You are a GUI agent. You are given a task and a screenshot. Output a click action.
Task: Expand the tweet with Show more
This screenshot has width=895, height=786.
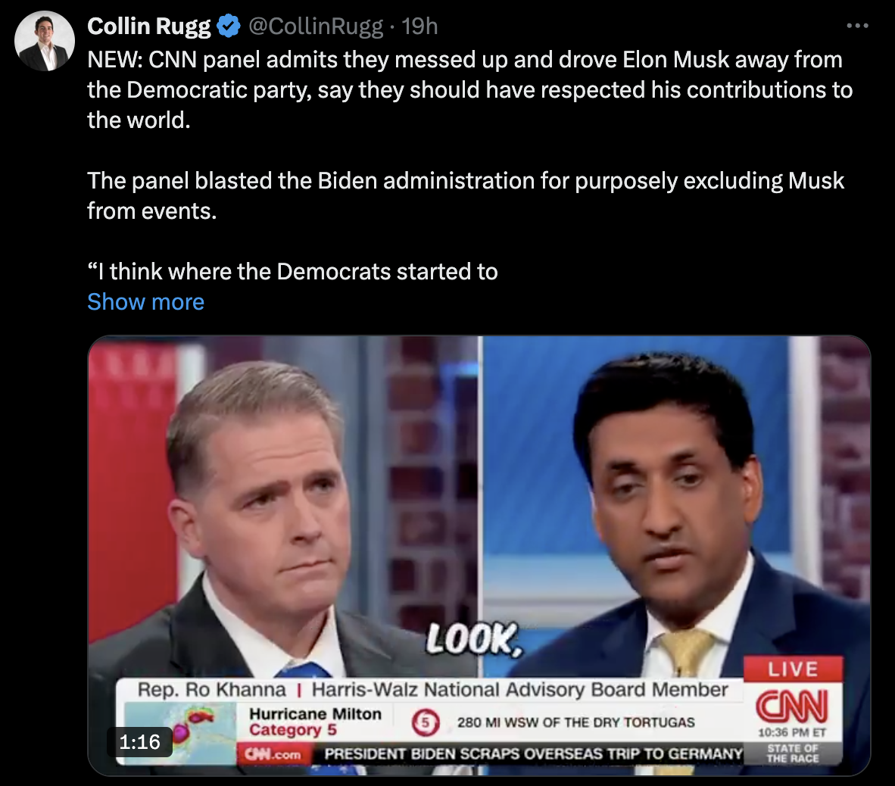145,301
